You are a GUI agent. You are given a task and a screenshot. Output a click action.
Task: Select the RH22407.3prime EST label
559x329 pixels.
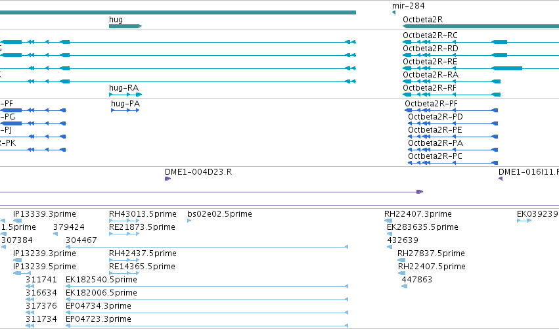point(418,214)
